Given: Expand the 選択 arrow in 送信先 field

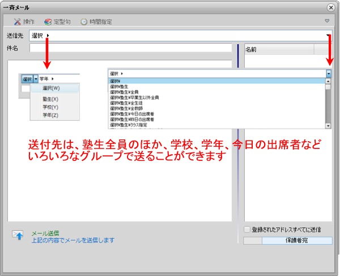Looking at the screenshot, I should tap(48, 36).
